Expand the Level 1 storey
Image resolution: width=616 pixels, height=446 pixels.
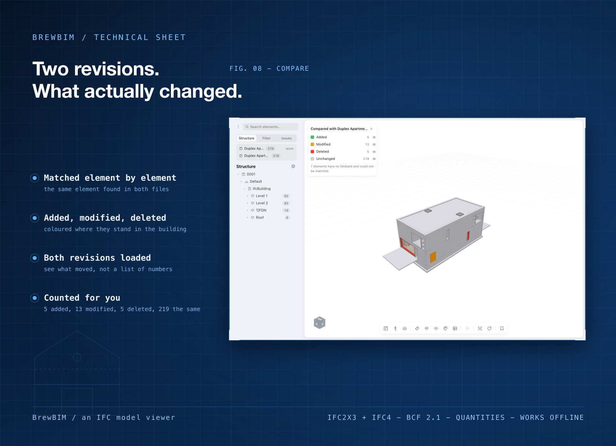click(x=248, y=196)
